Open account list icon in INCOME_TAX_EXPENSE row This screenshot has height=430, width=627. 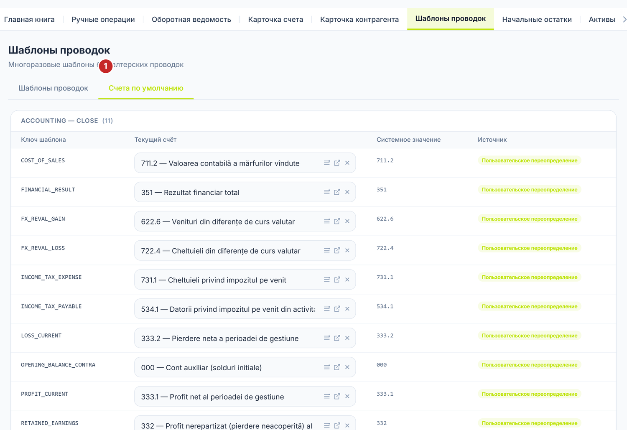327,280
